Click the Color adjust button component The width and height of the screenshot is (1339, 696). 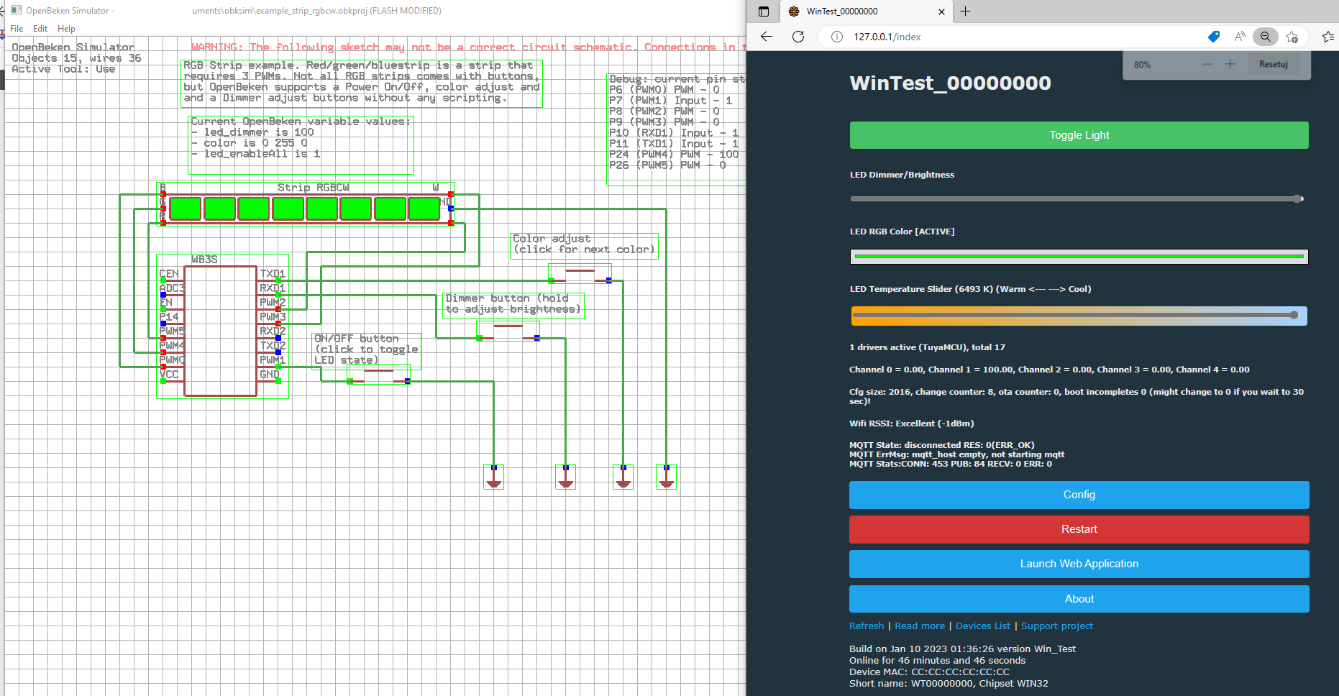(580, 274)
